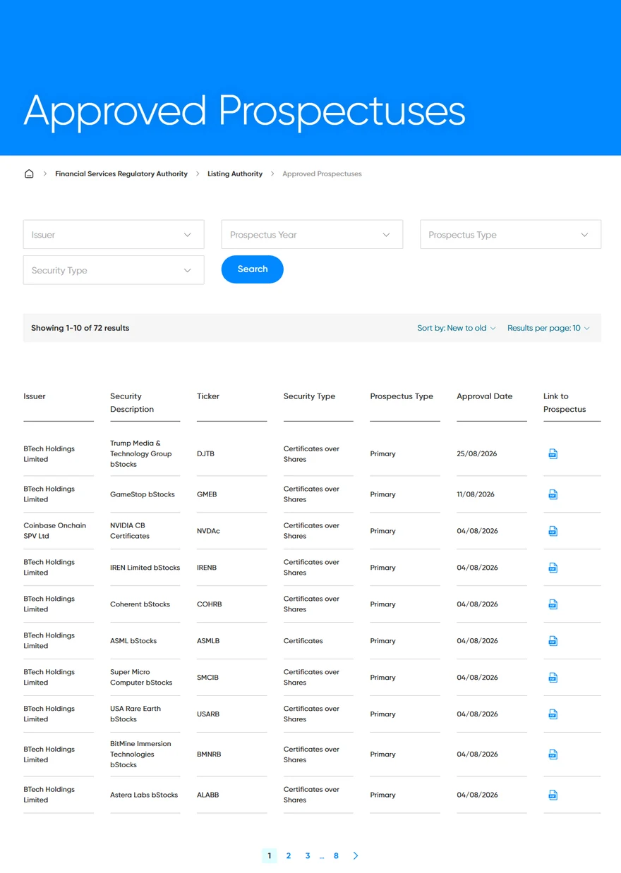Go to page 2 of results

coord(289,855)
